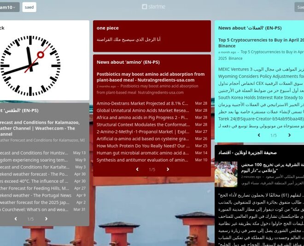Click "News about 'amino' (EN-PS)" widget title
Viewport: 304px width, 246px height.
[128, 62]
